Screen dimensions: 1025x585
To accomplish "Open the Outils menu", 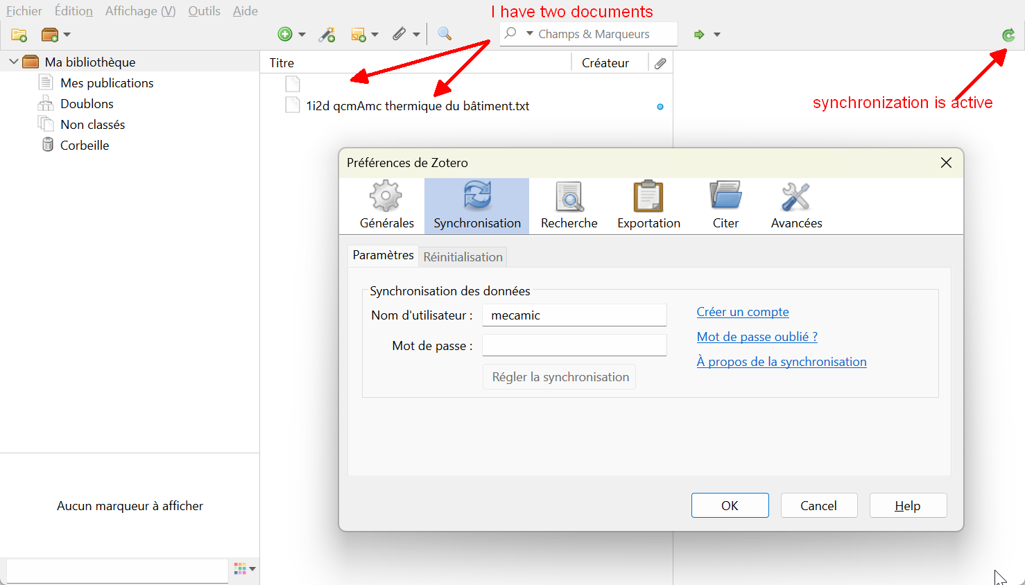I will click(x=204, y=11).
